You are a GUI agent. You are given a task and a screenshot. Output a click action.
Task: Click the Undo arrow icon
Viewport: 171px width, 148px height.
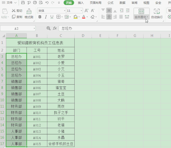[x=47, y=2]
